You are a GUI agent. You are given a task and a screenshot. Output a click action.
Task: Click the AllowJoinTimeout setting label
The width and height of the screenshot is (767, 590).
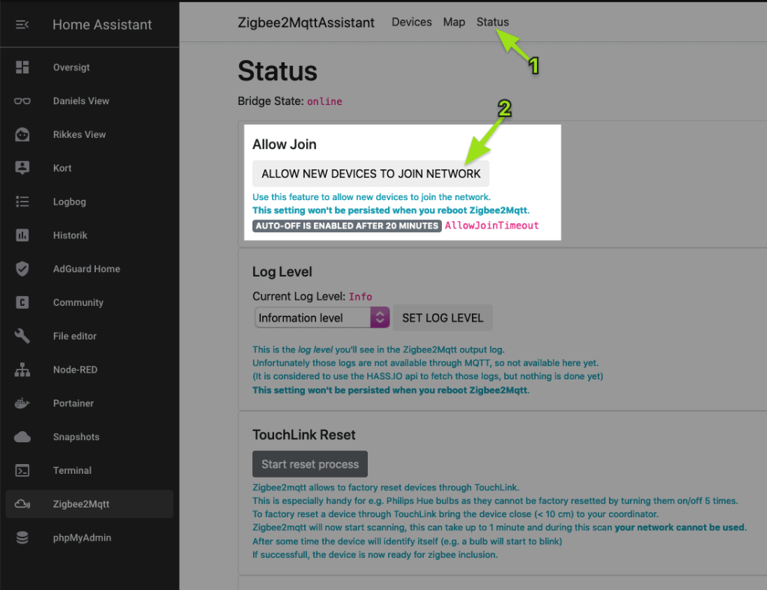tap(491, 225)
